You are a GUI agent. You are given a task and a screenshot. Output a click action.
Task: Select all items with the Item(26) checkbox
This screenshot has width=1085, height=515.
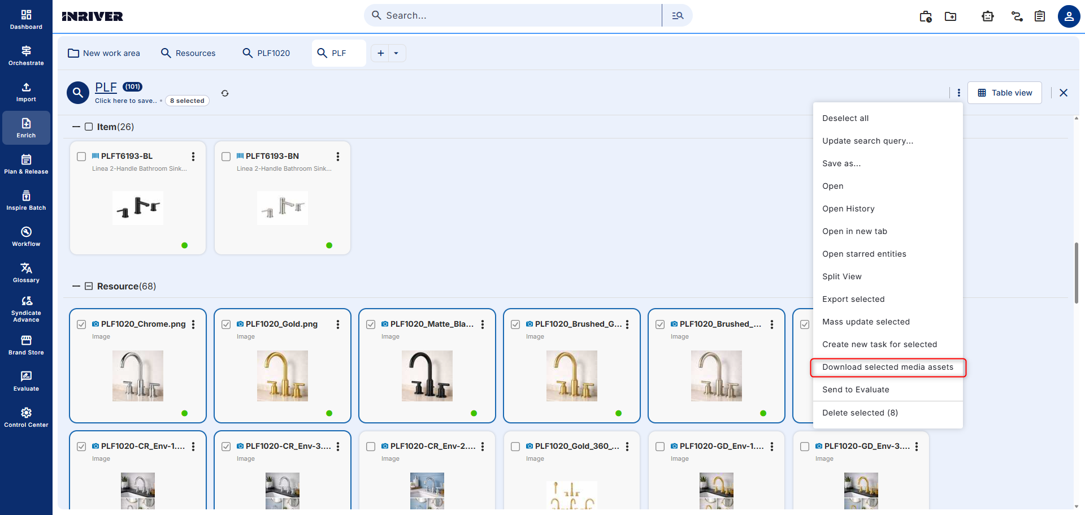tap(89, 127)
